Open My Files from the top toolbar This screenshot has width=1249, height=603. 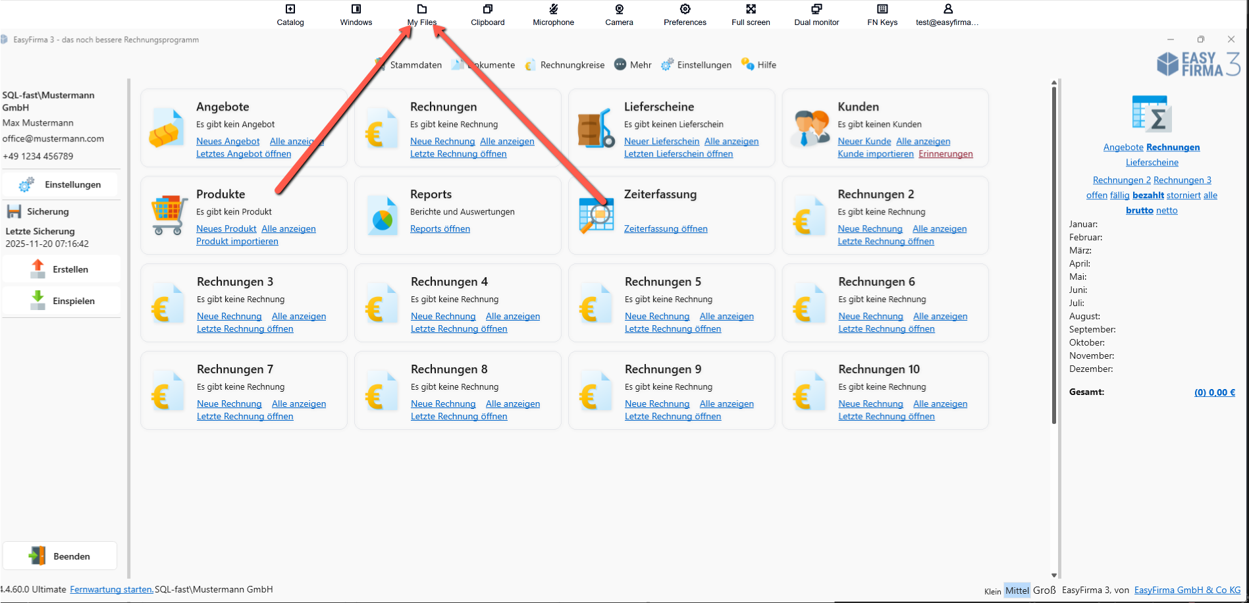[421, 13]
